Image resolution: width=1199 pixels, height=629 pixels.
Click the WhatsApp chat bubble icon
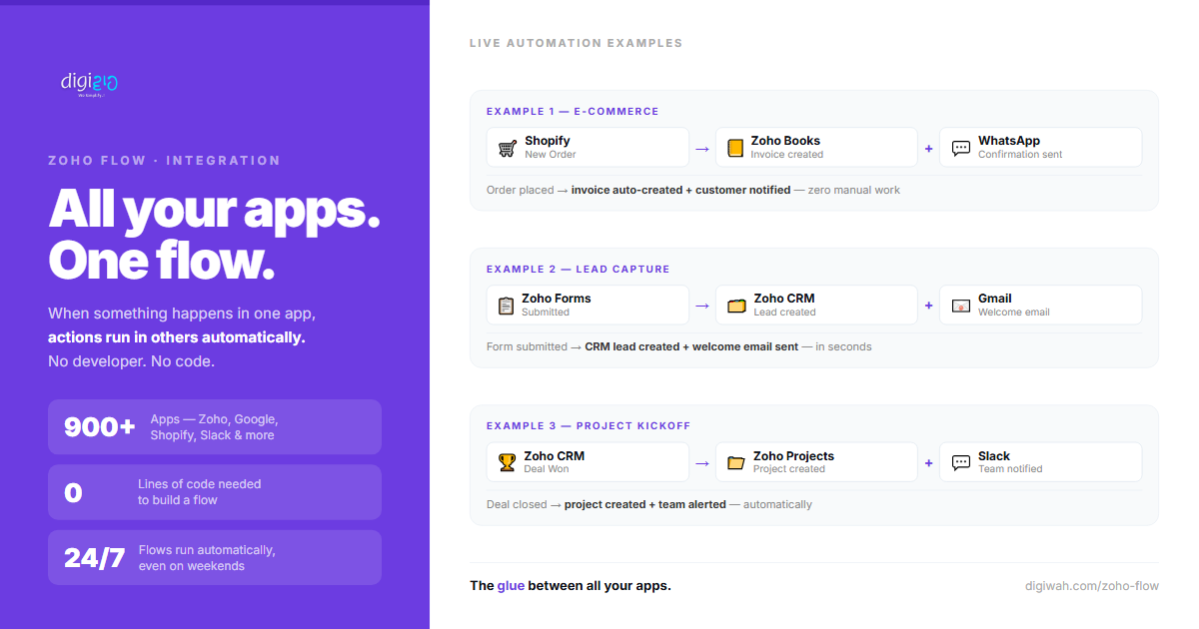click(961, 148)
